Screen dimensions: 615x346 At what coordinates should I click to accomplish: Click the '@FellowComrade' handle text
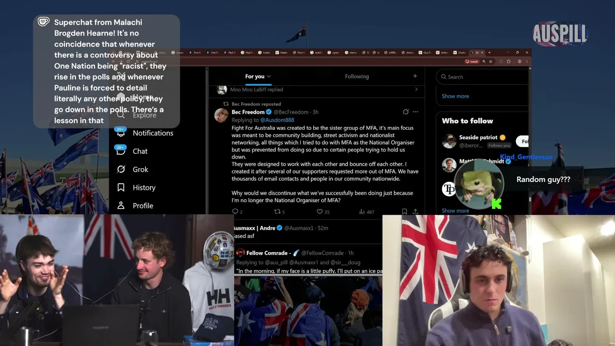pyautogui.click(x=322, y=253)
